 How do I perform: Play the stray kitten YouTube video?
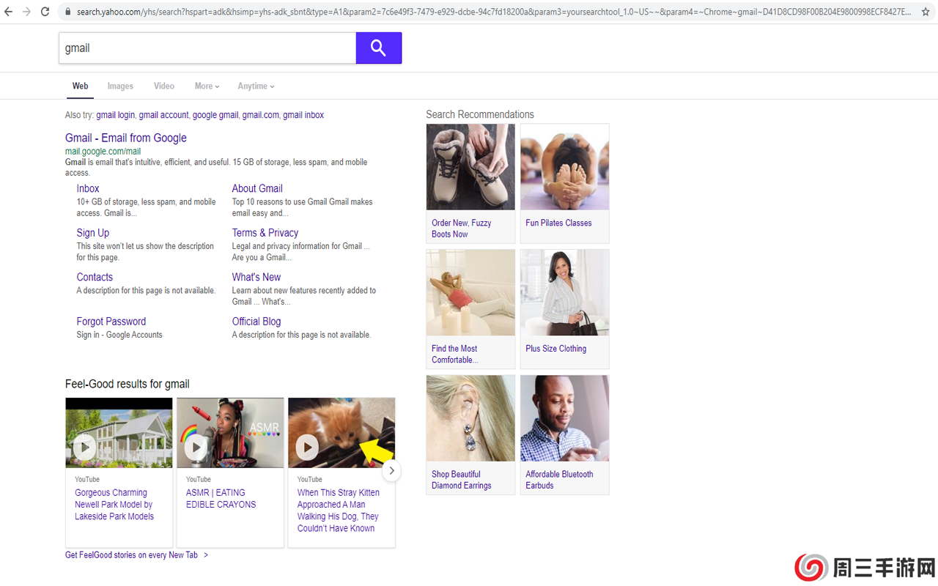(306, 447)
